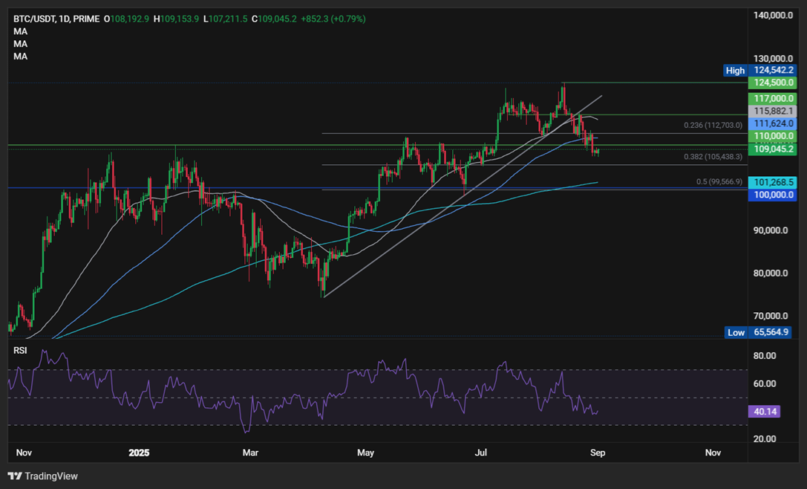Click the blue 100,000.0 price level label
Viewport: 807px width, 489px height.
pyautogui.click(x=772, y=194)
